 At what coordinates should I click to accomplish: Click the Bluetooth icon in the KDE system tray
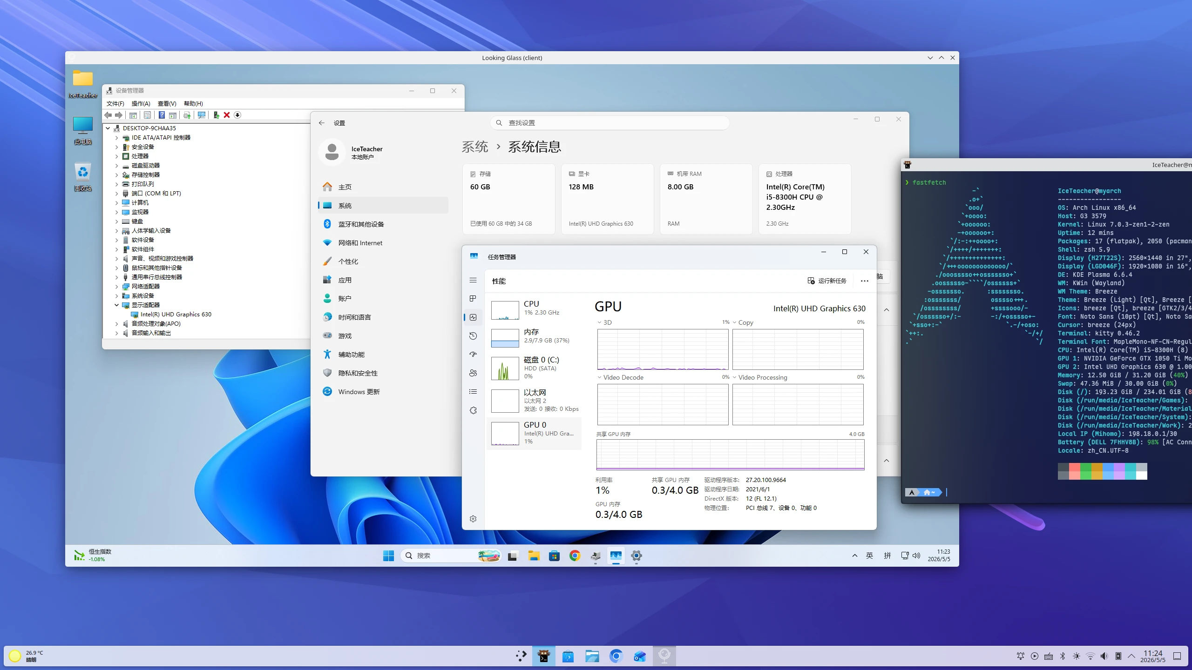coord(1063,656)
